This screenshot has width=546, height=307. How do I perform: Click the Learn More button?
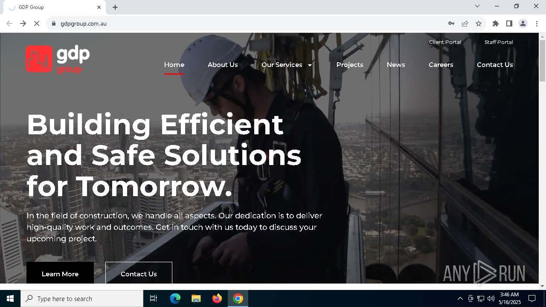[60, 273]
